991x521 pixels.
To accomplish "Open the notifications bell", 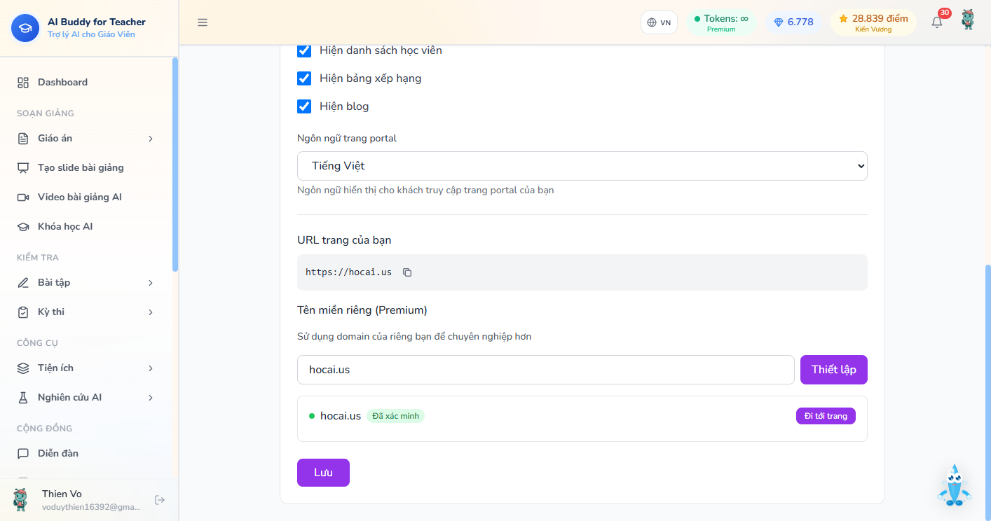I will pyautogui.click(x=937, y=22).
